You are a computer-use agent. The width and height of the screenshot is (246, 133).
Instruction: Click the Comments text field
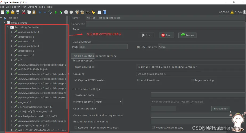pos(166,24)
